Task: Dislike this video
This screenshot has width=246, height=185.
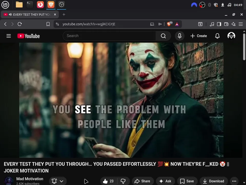Action: click(x=123, y=181)
